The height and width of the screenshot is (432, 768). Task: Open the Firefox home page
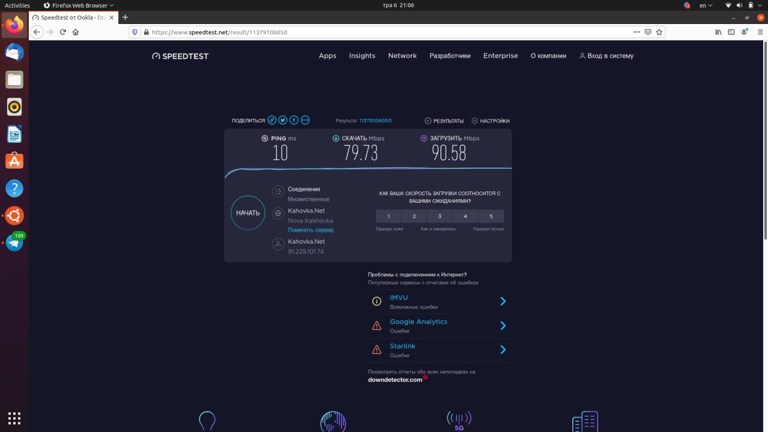point(75,32)
